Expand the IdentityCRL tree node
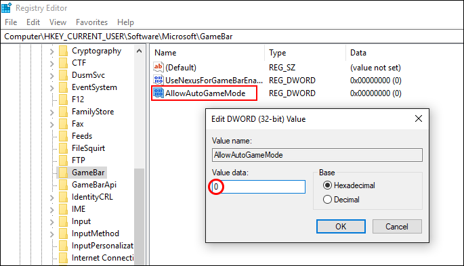 51,198
